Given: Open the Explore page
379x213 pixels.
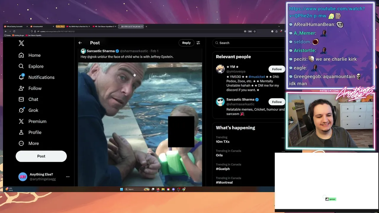Looking at the screenshot, I should (x=31, y=66).
